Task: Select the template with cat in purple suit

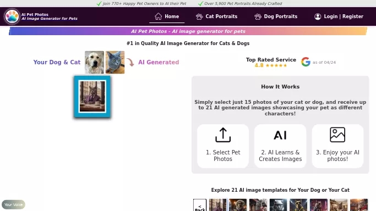Action: (x=218, y=205)
